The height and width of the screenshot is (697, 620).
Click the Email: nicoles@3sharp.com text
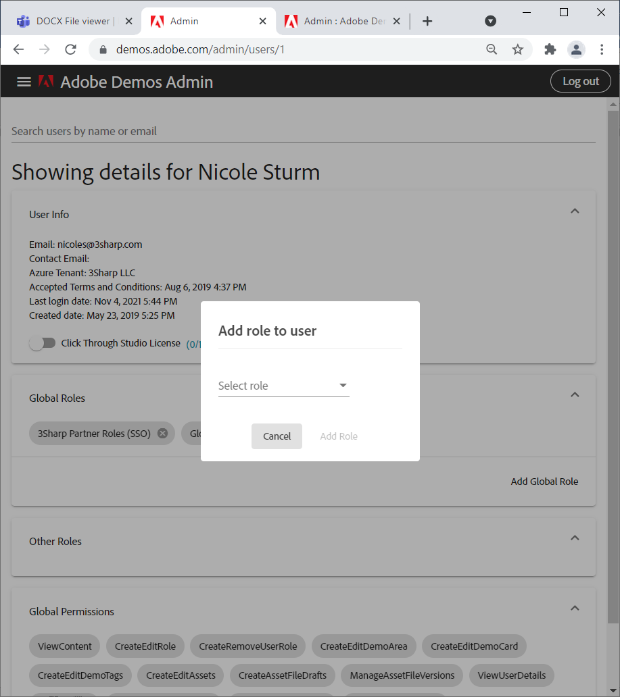pos(86,244)
